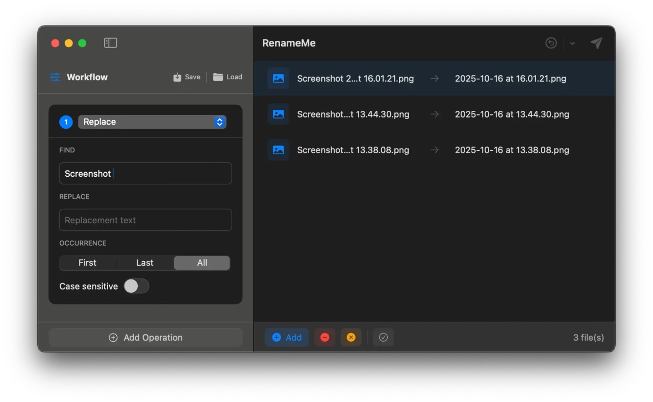This screenshot has width=653, height=402.
Task: Click the checkmark circle icon
Action: click(384, 337)
